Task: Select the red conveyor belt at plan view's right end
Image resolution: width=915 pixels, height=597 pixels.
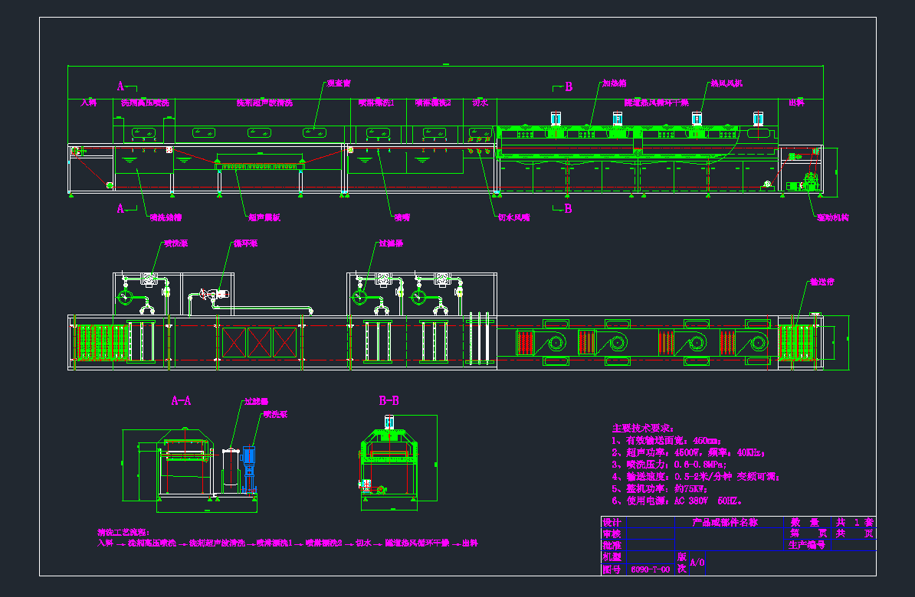Action: [796, 341]
